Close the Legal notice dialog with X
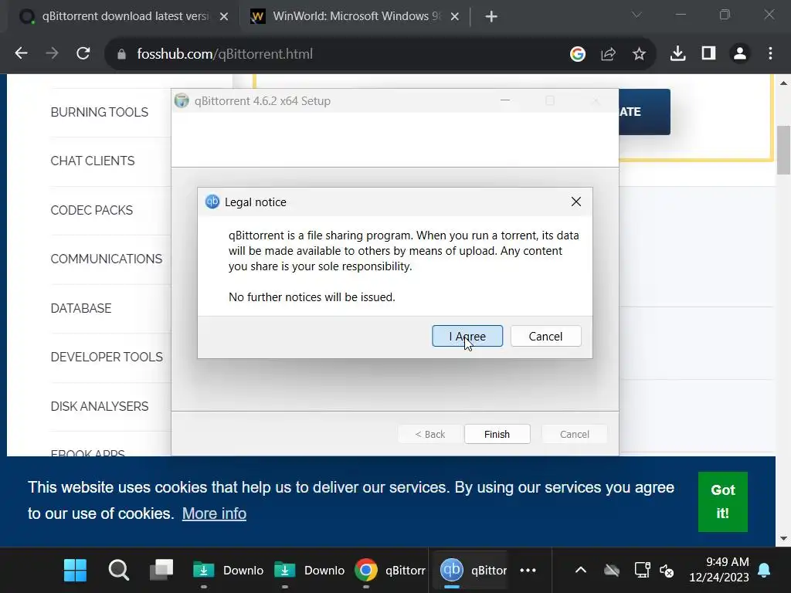This screenshot has height=593, width=791. pyautogui.click(x=576, y=202)
